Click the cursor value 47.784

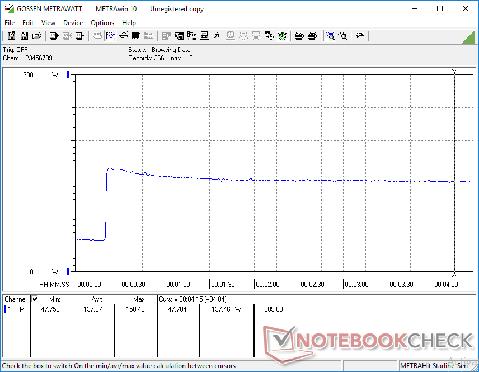pyautogui.click(x=177, y=309)
